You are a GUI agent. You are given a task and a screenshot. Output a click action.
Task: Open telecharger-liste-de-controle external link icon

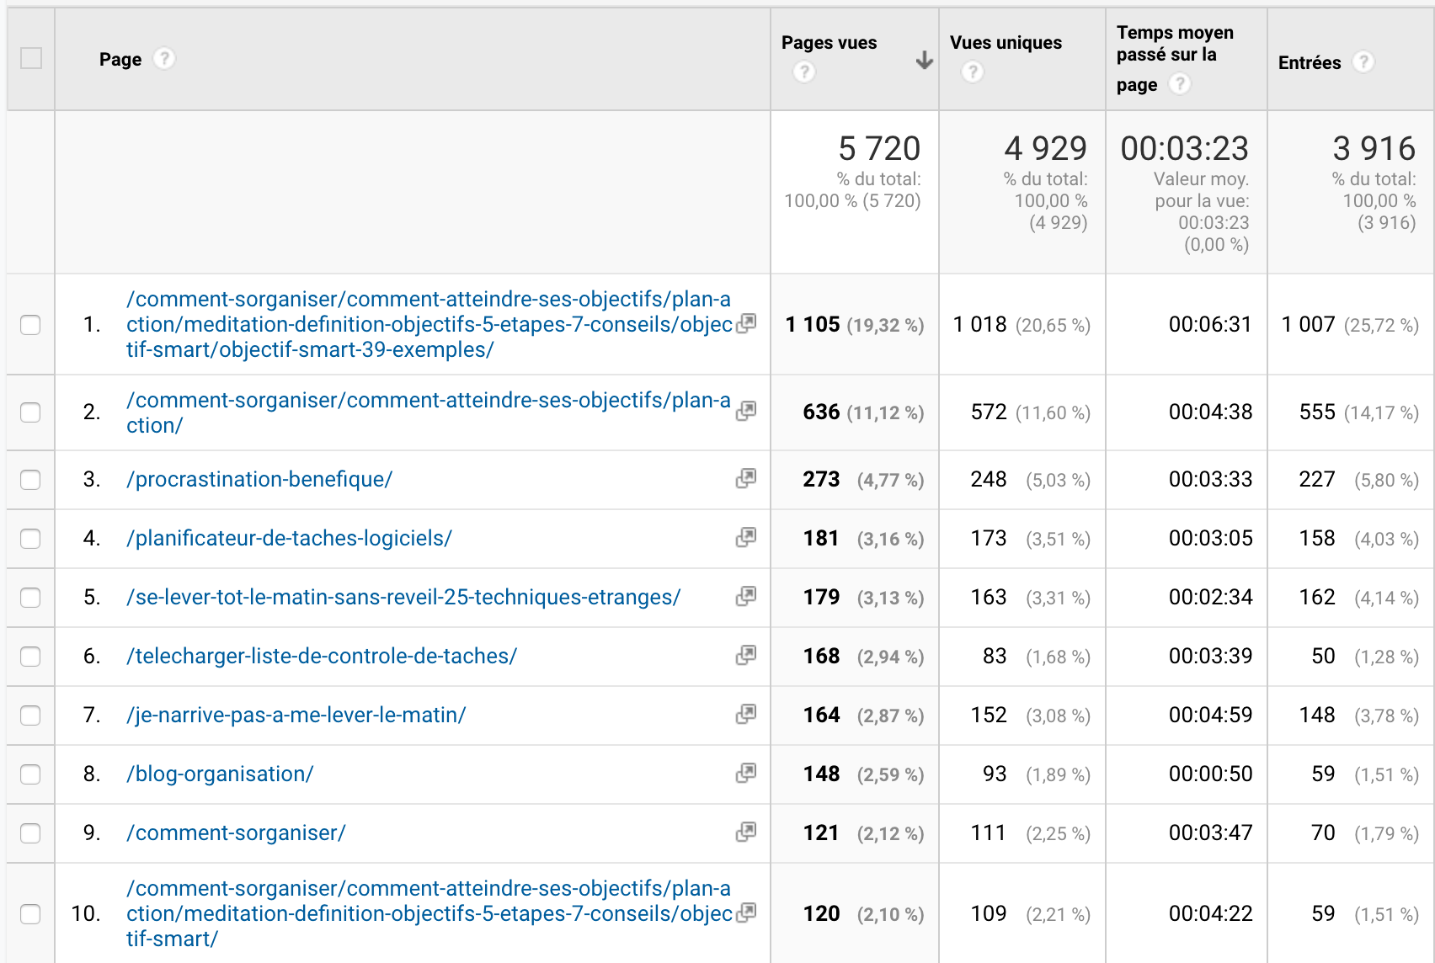coord(746,656)
